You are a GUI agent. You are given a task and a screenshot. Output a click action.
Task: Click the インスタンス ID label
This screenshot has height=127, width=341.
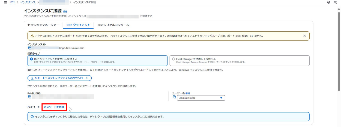pos(36,44)
